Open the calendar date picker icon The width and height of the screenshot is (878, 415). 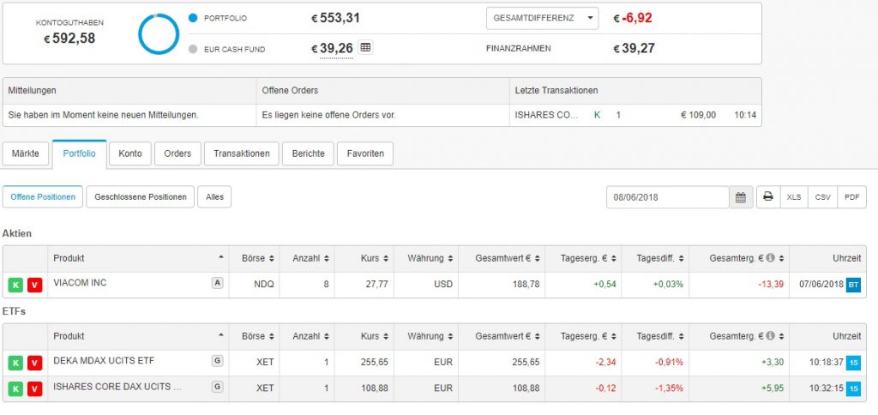click(741, 197)
